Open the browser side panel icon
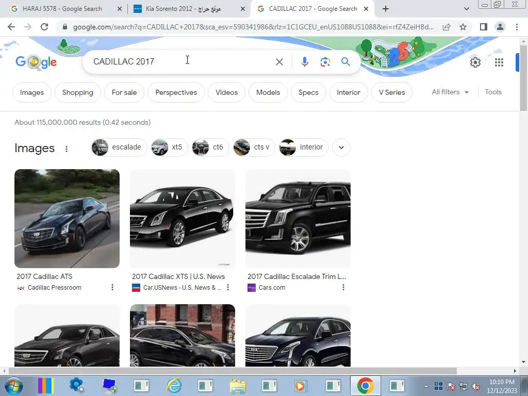 tap(484, 27)
